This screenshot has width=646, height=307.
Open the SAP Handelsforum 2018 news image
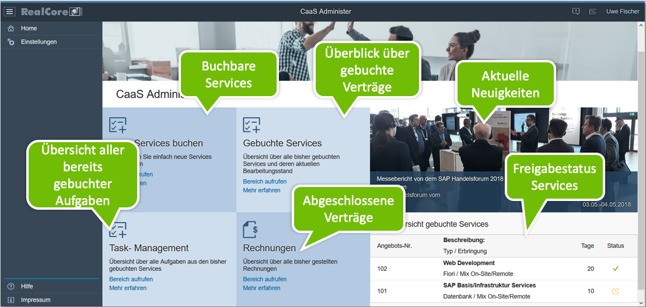coord(444,146)
